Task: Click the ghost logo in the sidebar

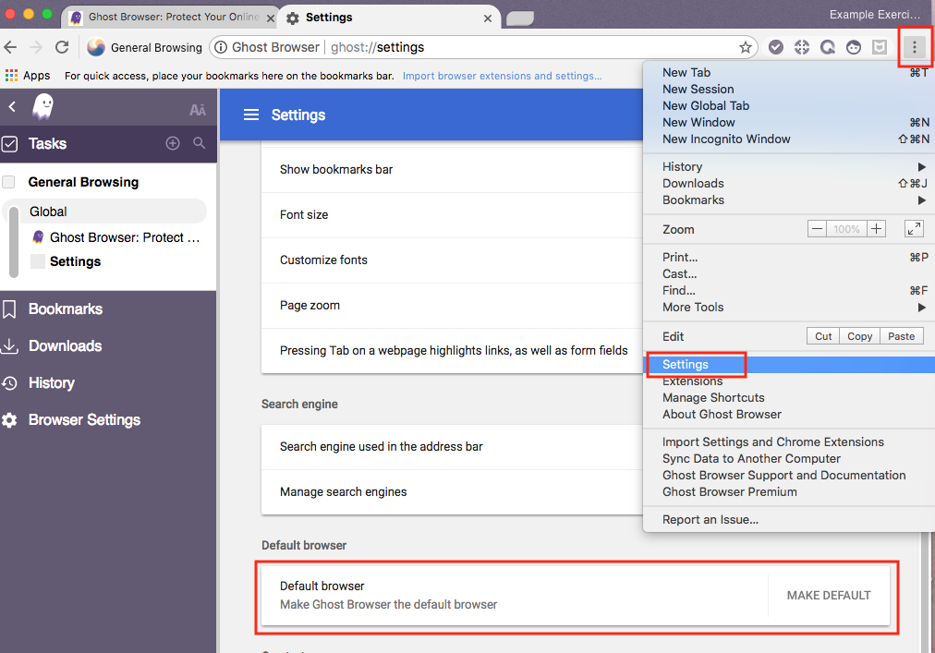Action: pyautogui.click(x=42, y=107)
